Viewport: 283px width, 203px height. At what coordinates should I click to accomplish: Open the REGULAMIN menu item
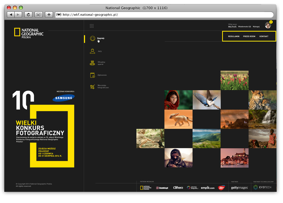(234, 37)
